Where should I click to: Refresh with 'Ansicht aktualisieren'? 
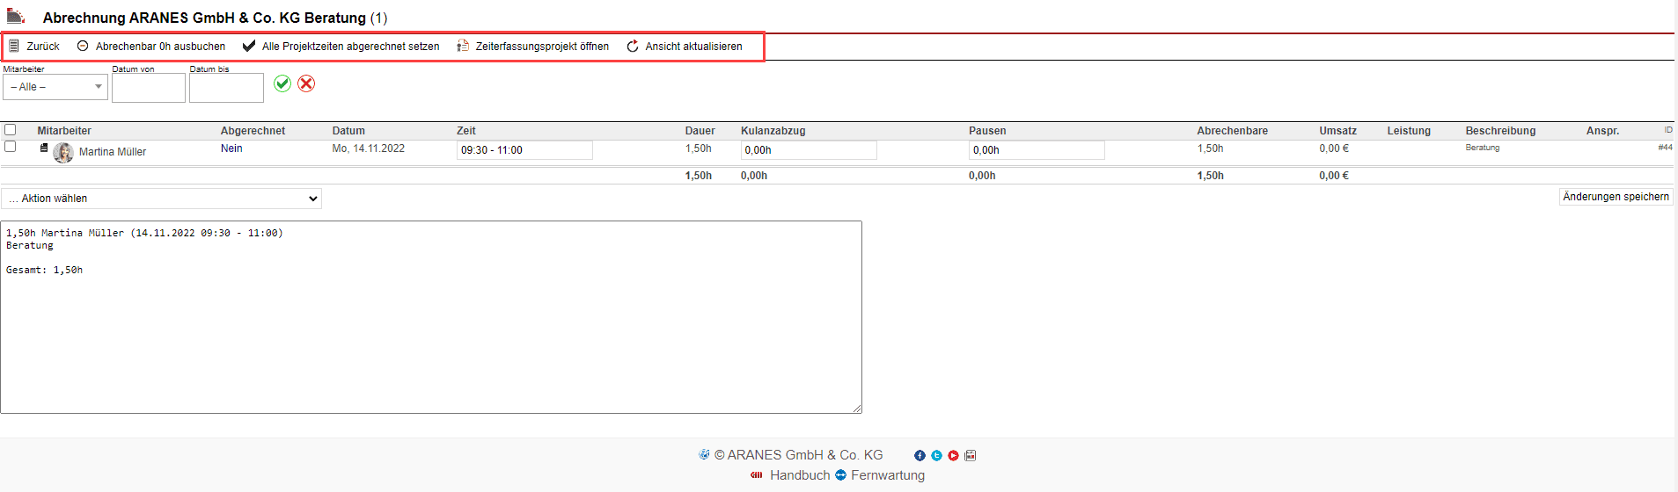[685, 47]
